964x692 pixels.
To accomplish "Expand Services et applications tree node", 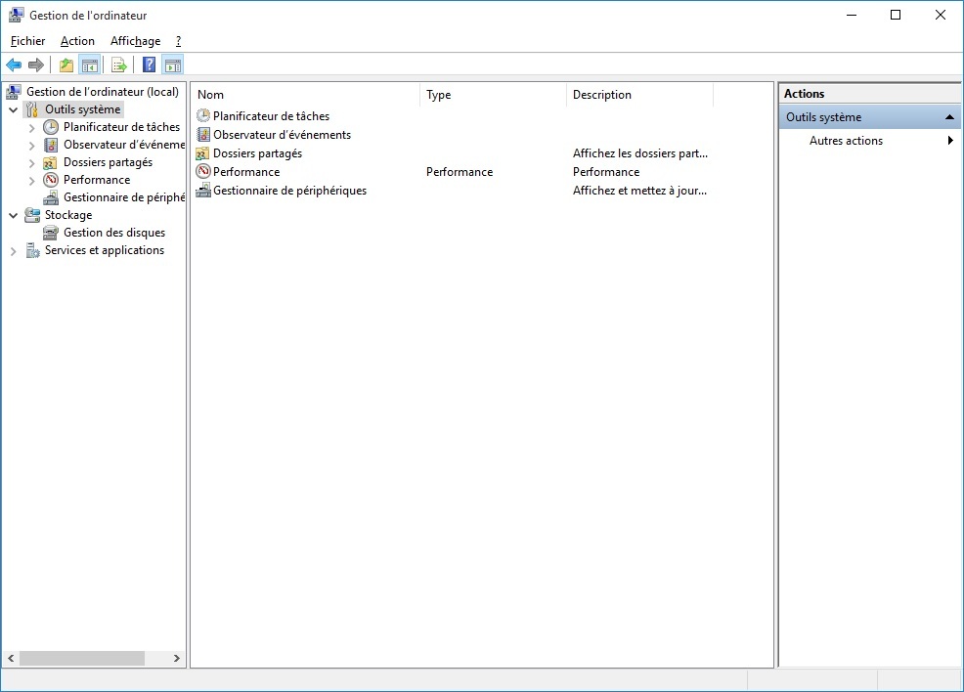I will coord(14,251).
